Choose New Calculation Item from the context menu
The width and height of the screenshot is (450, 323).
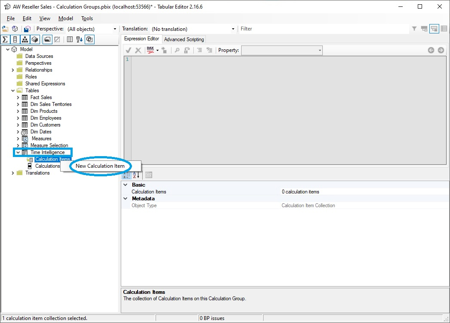[x=100, y=166]
